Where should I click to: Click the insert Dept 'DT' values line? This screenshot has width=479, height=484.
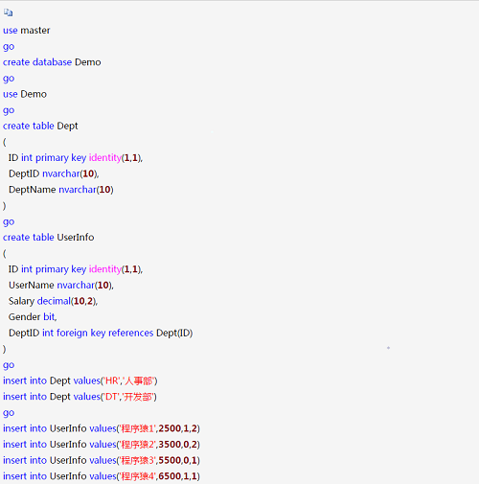coord(80,397)
